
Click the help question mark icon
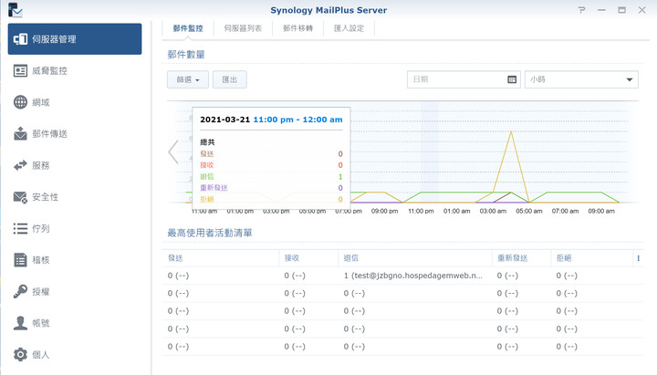click(581, 10)
